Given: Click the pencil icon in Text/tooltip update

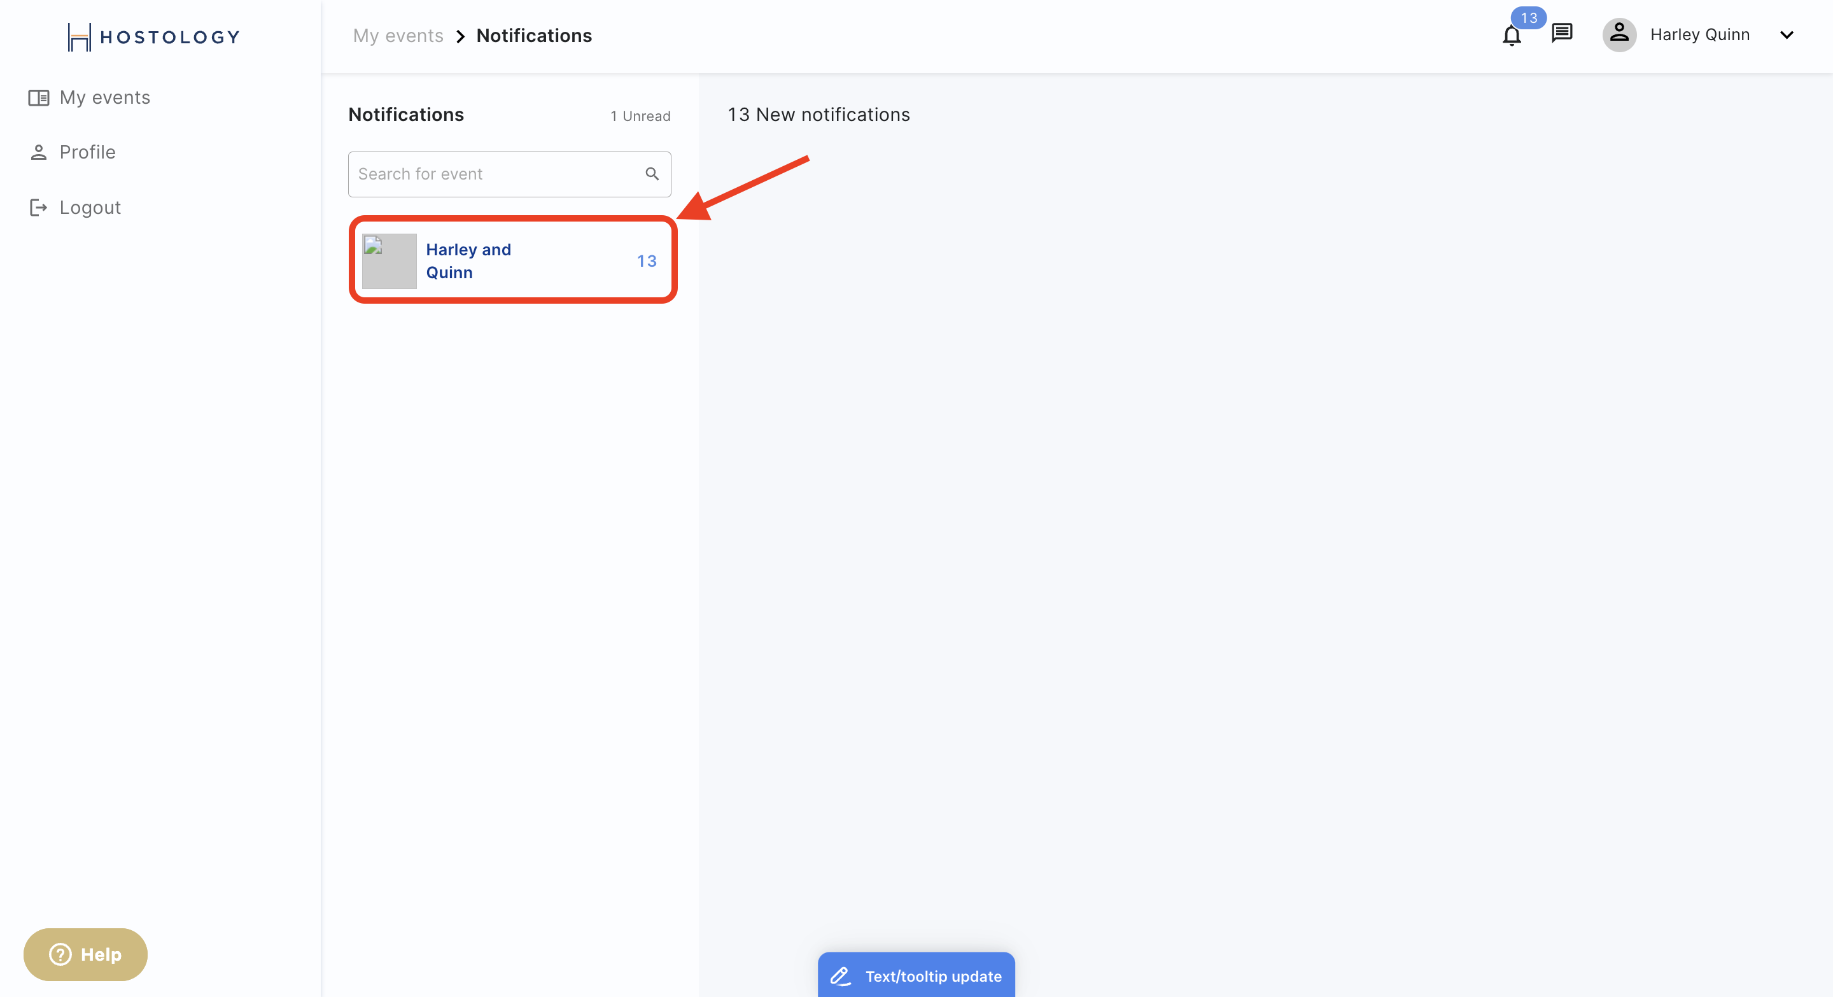Looking at the screenshot, I should (x=840, y=975).
